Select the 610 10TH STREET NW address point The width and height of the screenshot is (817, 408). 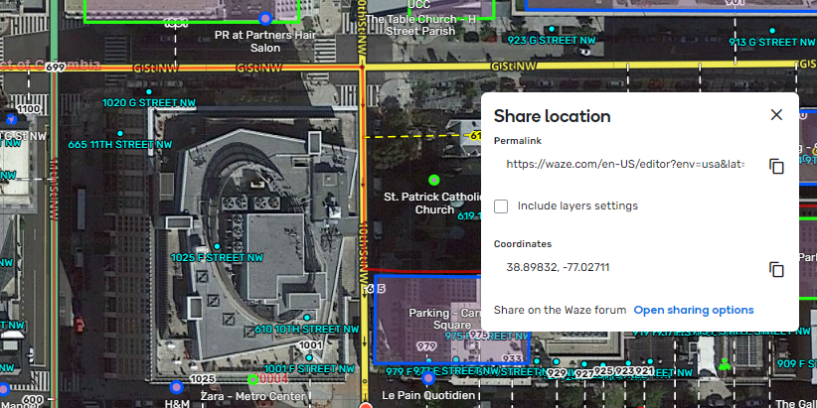(307, 318)
